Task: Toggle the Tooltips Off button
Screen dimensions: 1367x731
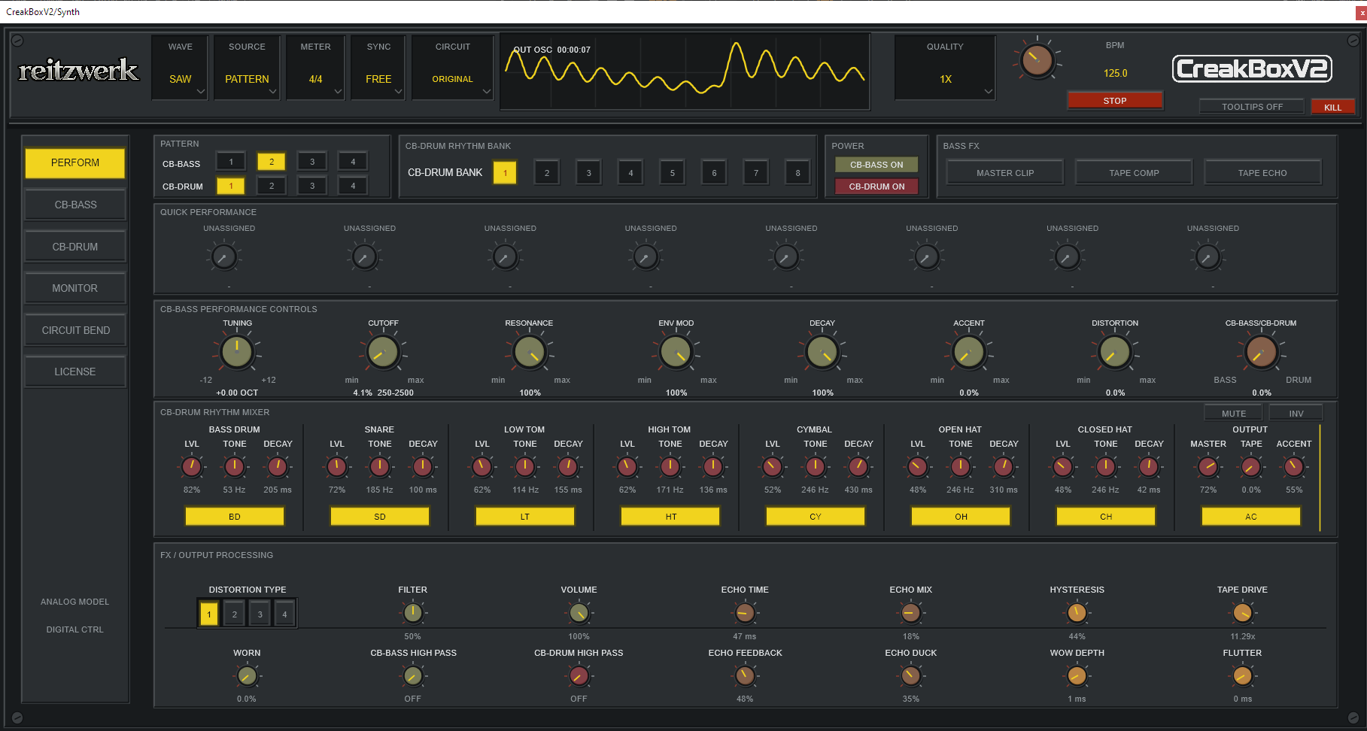Action: coord(1252,107)
